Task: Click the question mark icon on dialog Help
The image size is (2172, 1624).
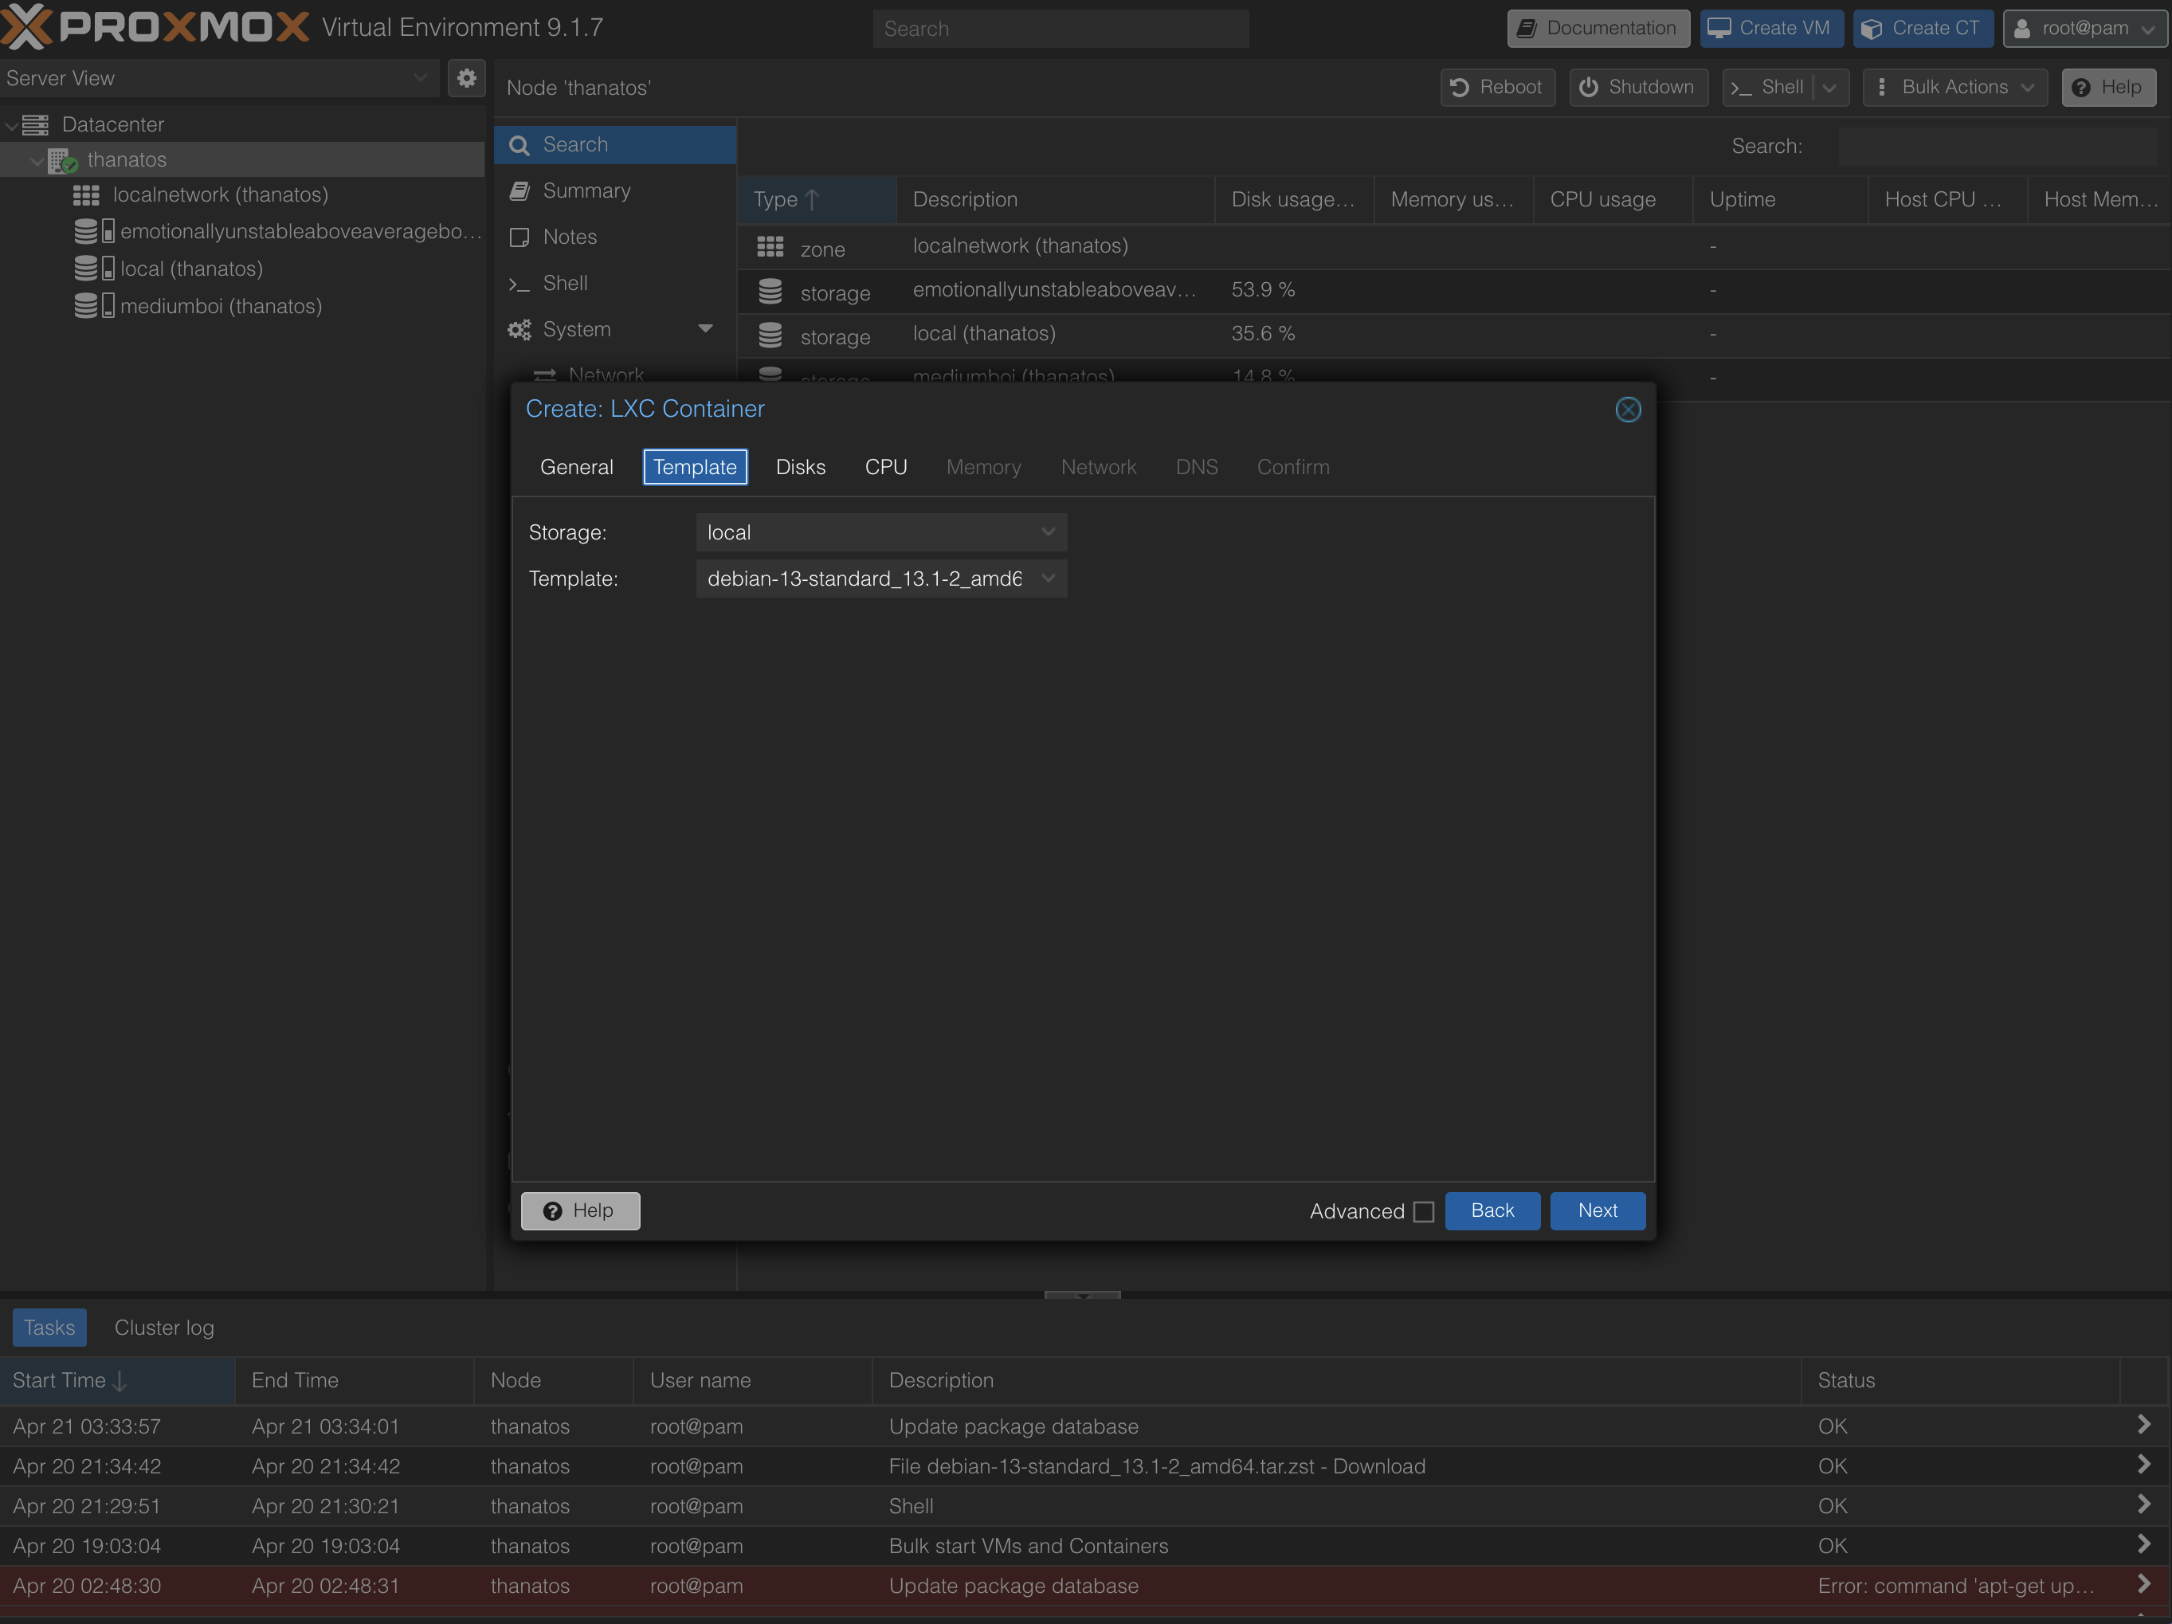Action: pos(553,1210)
